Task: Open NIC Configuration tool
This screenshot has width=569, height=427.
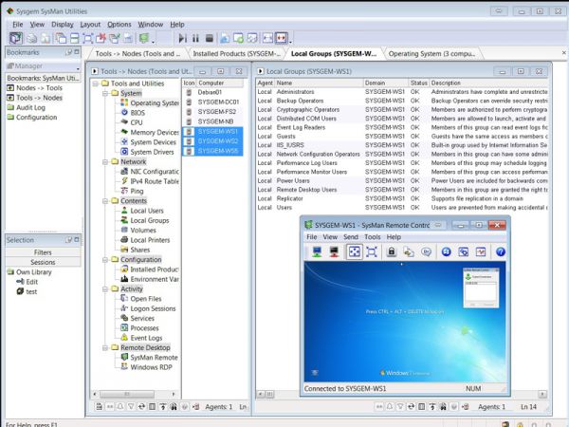Action: tap(155, 172)
